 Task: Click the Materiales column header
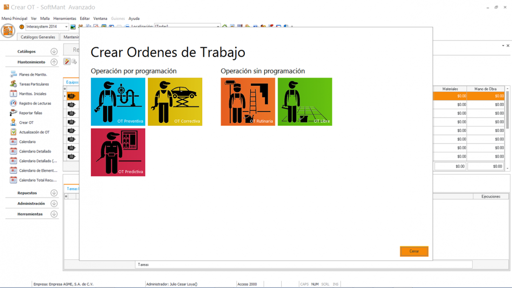click(450, 89)
